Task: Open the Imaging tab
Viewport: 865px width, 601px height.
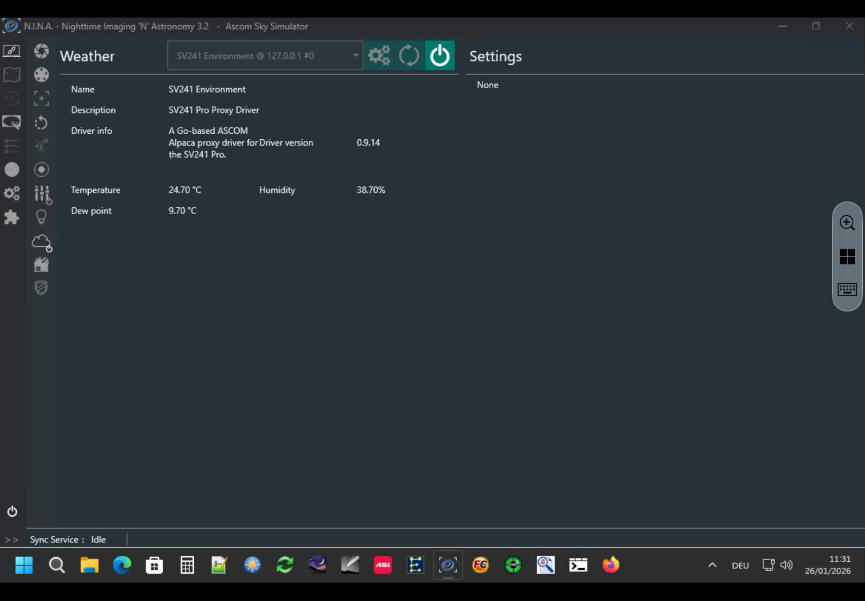Action: click(x=12, y=170)
